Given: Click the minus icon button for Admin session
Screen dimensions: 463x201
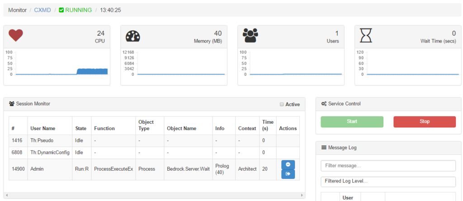Looking at the screenshot, I should pos(288,164).
